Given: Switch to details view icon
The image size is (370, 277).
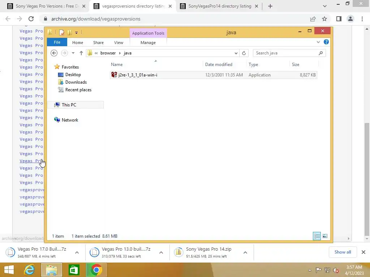Looking at the screenshot, I should [x=317, y=236].
